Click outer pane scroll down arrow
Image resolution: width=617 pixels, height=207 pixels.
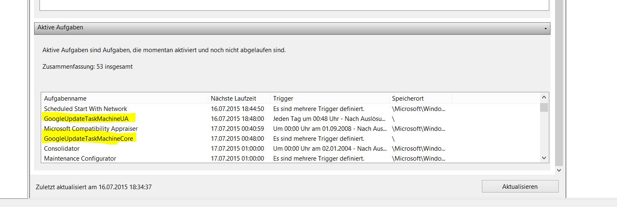click(559, 170)
